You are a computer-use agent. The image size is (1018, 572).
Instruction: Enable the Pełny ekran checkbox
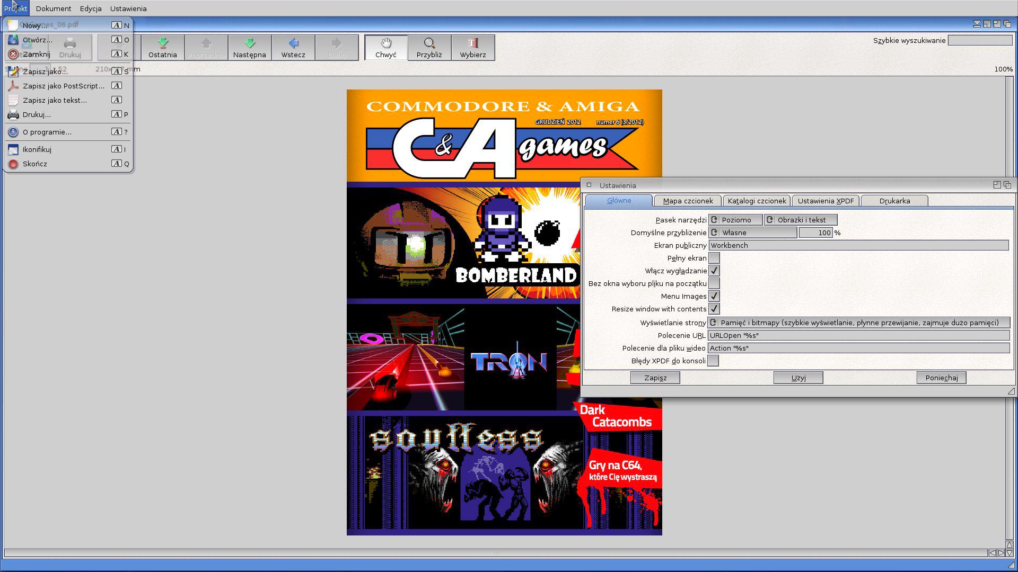714,258
